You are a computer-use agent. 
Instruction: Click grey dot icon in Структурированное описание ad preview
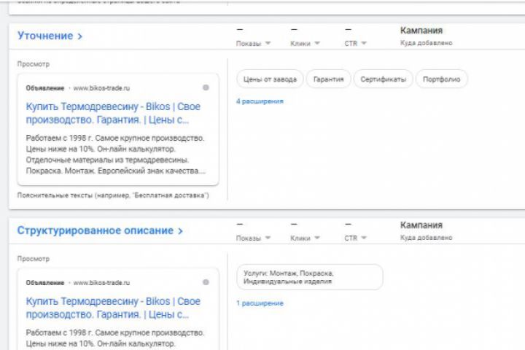click(x=206, y=282)
